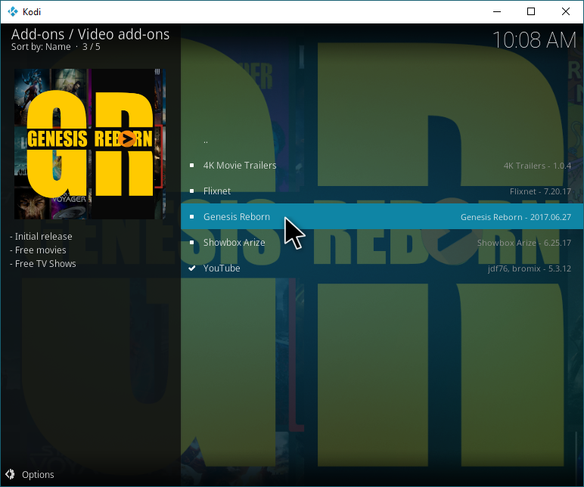
Task: Click the 'Add-ons / Video add-ons' heading
Action: coord(91,34)
